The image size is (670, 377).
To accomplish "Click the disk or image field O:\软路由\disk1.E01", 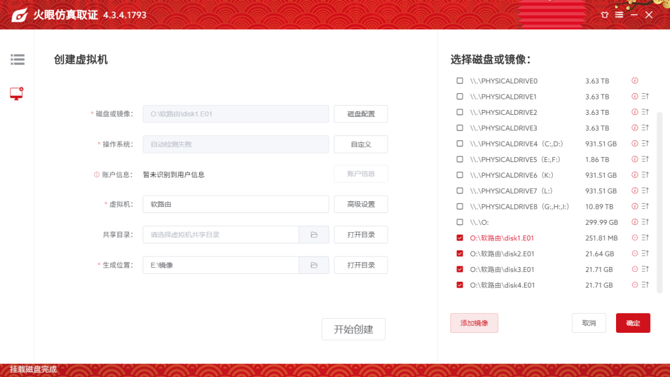I will point(236,114).
